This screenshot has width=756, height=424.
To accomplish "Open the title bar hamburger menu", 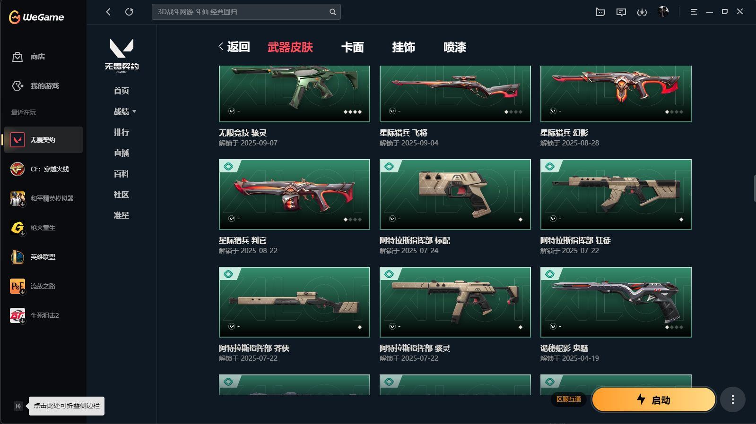I will coord(694,12).
